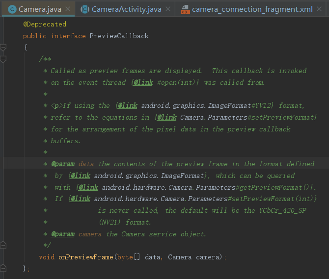Image resolution: width=329 pixels, height=279 pixels.
Task: Click the @param tag for camera
Action: pyautogui.click(x=63, y=234)
